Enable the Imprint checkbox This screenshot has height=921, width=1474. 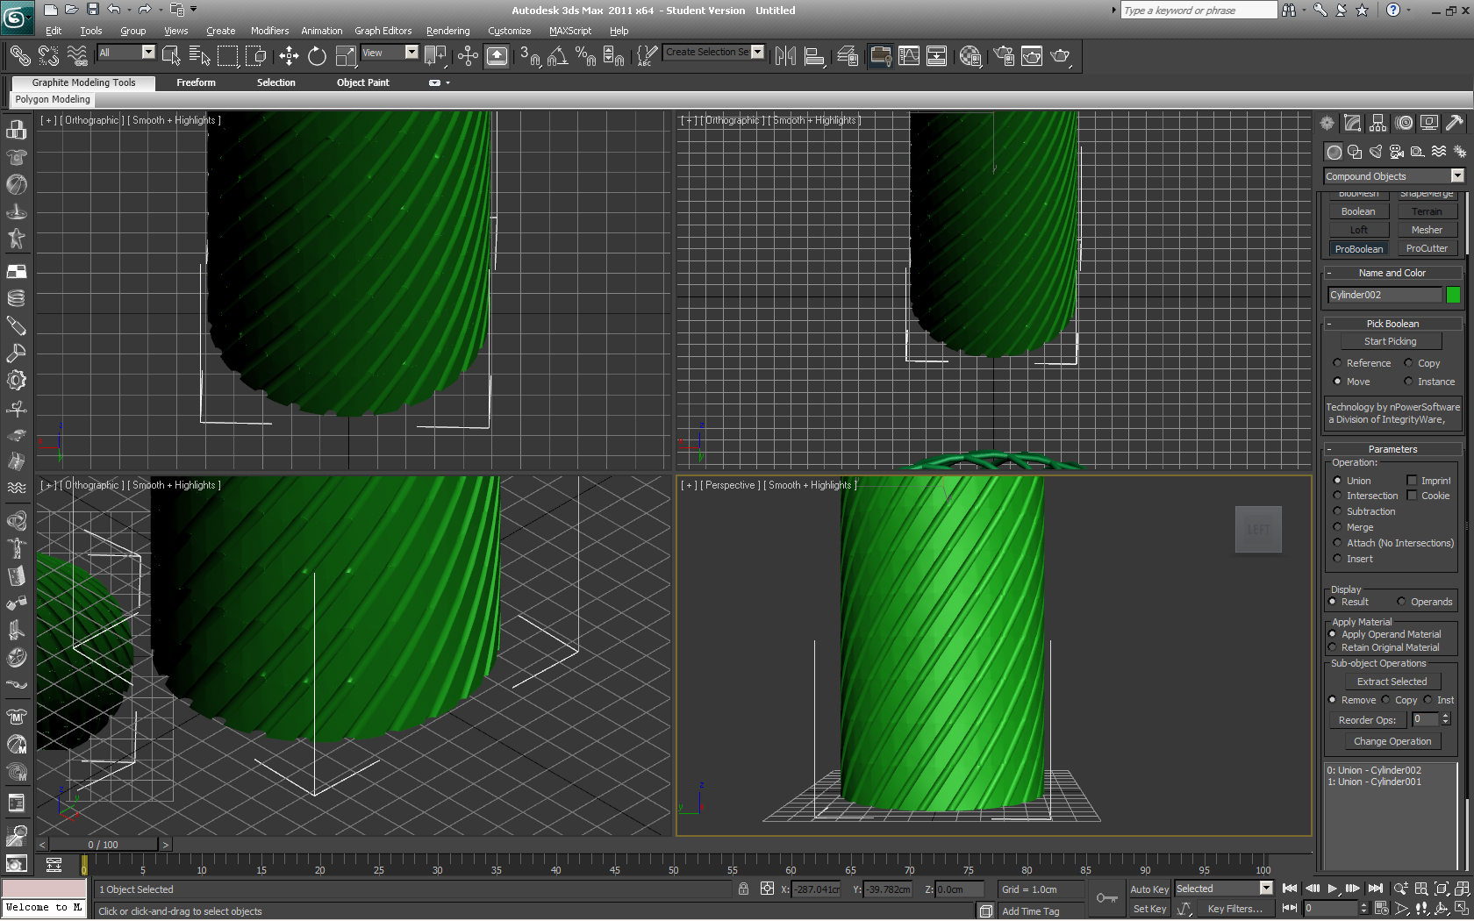coord(1412,481)
